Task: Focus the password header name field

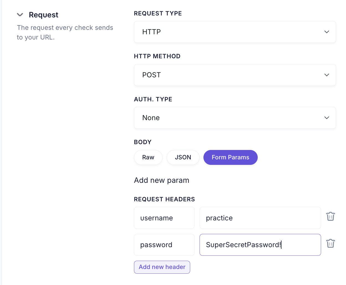Action: [164, 245]
